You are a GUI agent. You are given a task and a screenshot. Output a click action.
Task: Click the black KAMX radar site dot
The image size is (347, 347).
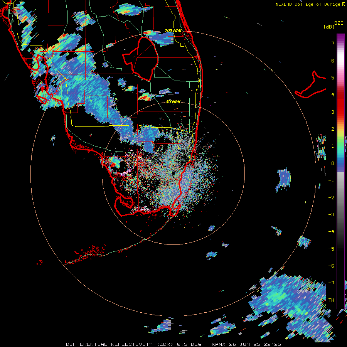coord(173,173)
